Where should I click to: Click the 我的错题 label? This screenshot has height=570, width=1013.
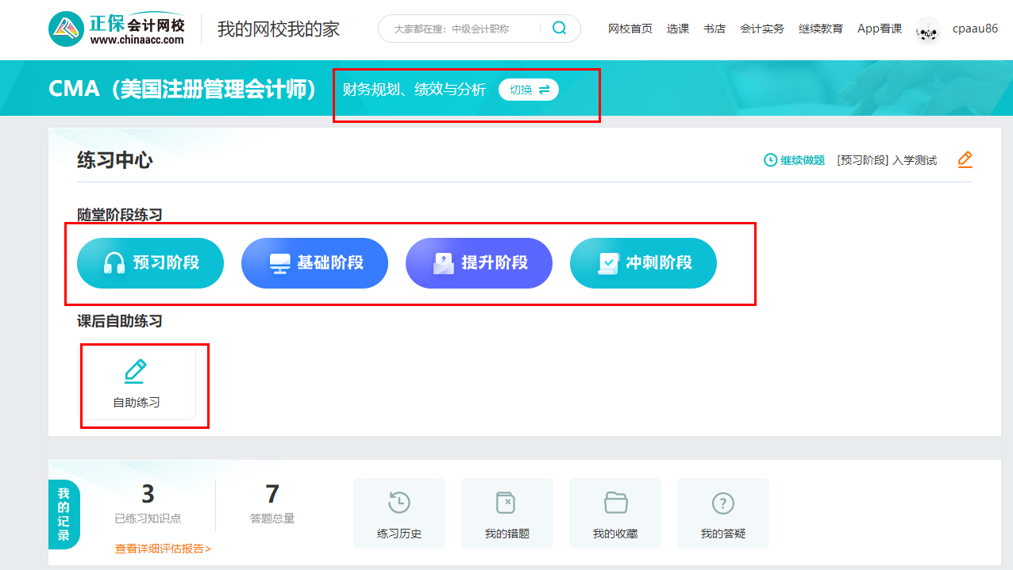[507, 534]
